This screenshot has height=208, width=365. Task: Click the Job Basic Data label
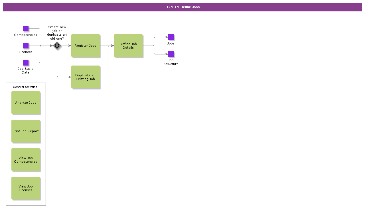click(26, 70)
